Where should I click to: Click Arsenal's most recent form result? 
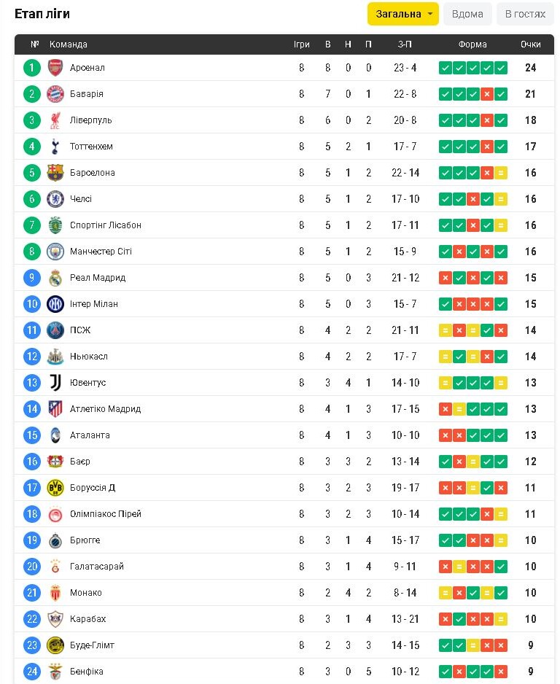coord(501,68)
